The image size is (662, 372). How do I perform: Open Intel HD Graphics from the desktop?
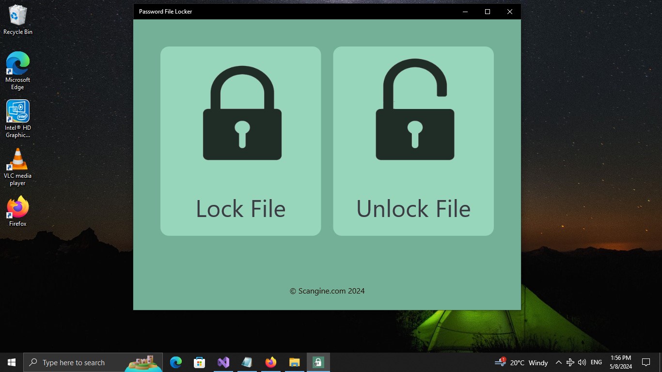(17, 111)
